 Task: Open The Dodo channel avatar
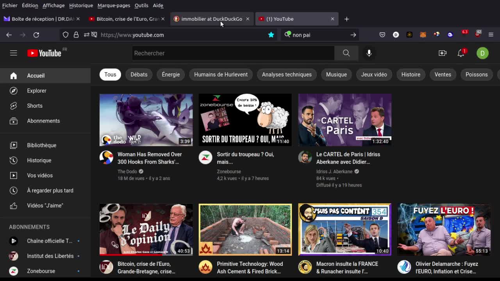coord(106,157)
